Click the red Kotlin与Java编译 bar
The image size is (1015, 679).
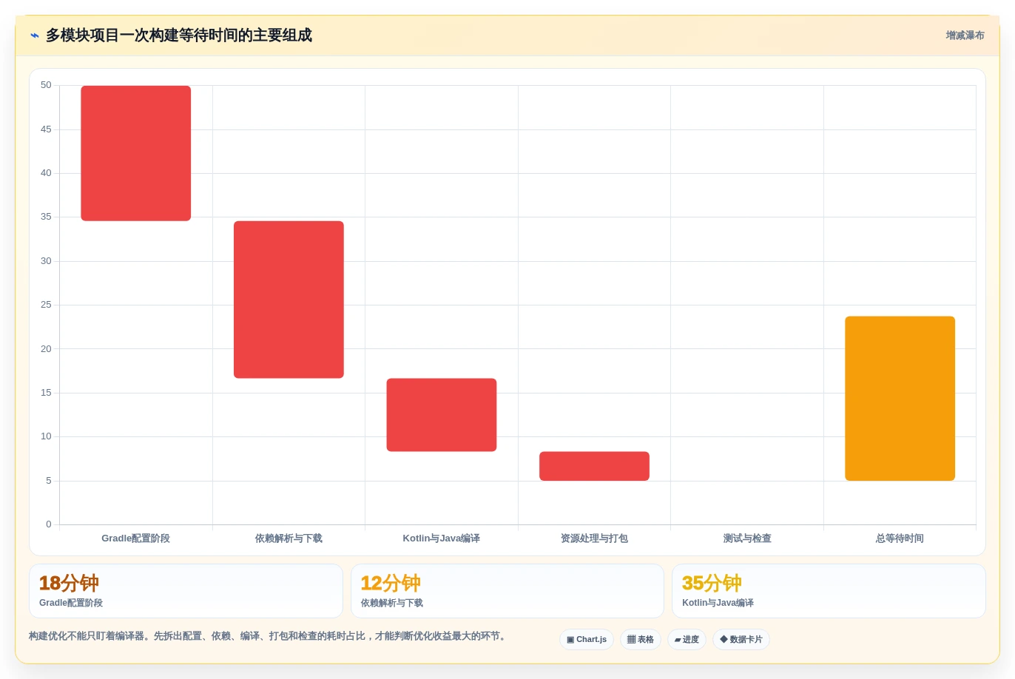coord(442,415)
